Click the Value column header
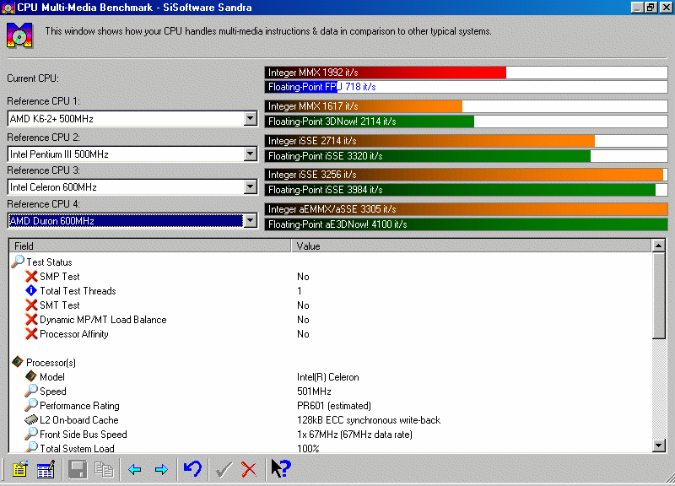The height and width of the screenshot is (486, 675). pyautogui.click(x=472, y=246)
